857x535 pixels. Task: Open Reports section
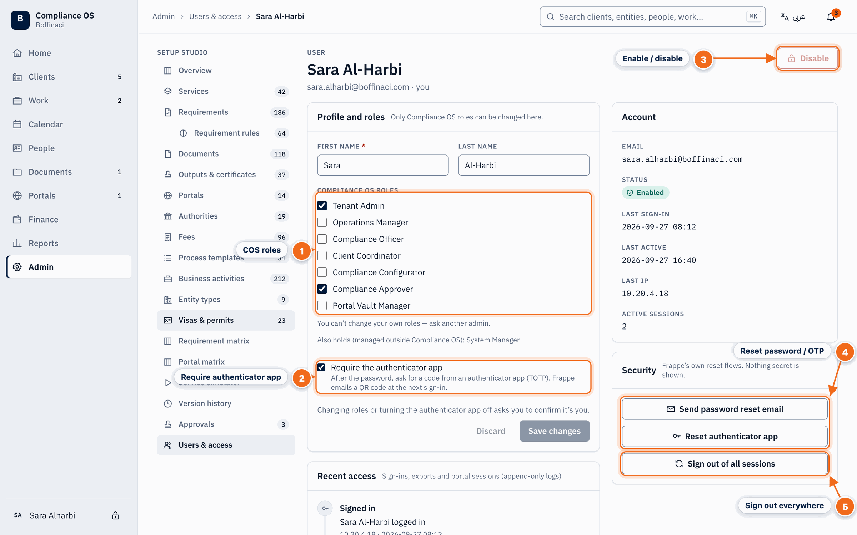[x=69, y=243]
